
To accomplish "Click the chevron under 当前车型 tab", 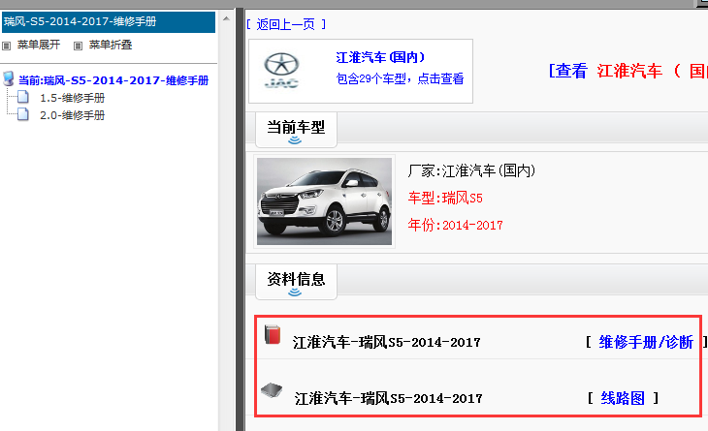I will 295,140.
